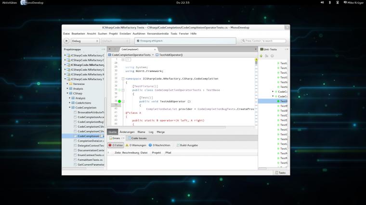Click the yellow warning indicator above editor scrollbar

click(256, 60)
